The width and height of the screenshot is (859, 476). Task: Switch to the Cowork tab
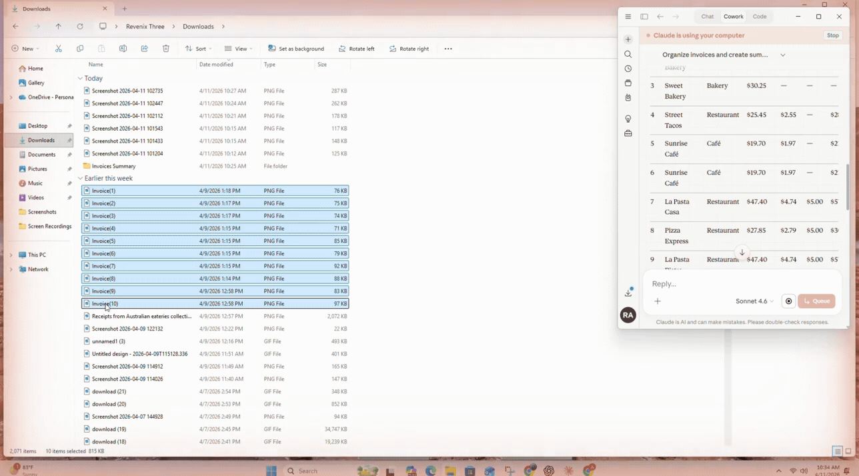[x=734, y=17]
